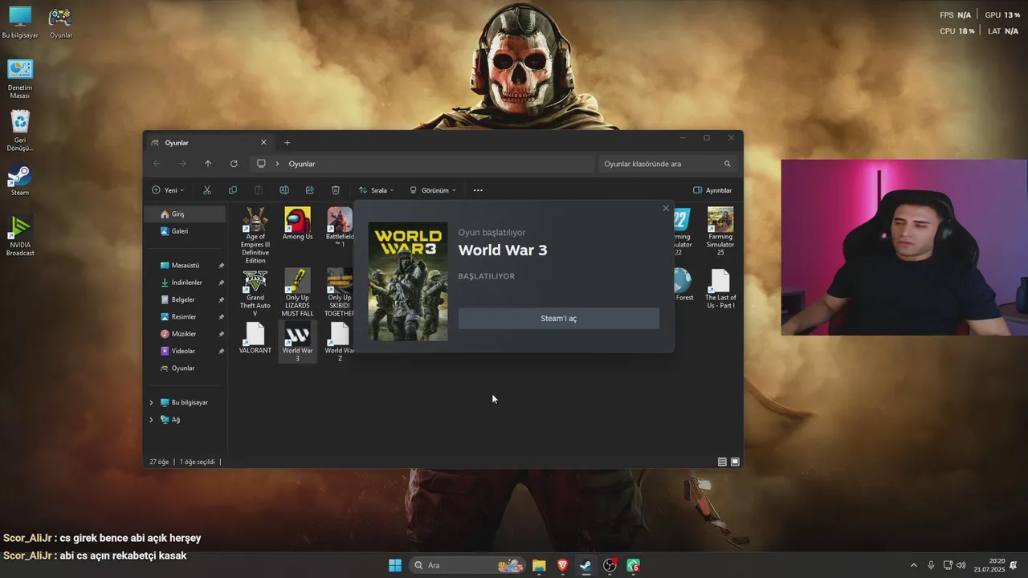Open Steam from the taskbar
1028x578 pixels.
[x=586, y=565]
